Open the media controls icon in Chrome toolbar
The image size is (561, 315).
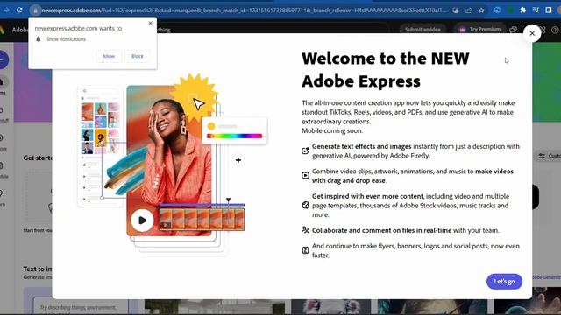[x=536, y=10]
